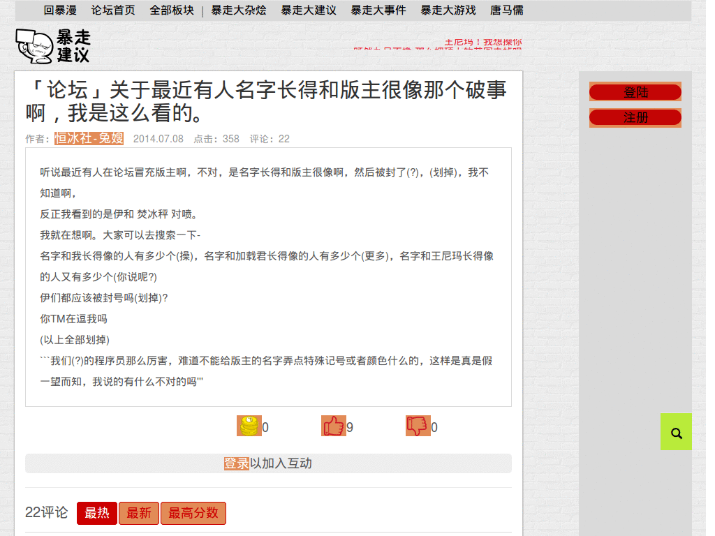Click the 点击: 358 view count
Screen dimensions: 715x536
coord(216,139)
